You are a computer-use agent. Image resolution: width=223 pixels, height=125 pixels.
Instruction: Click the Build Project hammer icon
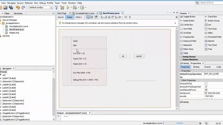56,8
